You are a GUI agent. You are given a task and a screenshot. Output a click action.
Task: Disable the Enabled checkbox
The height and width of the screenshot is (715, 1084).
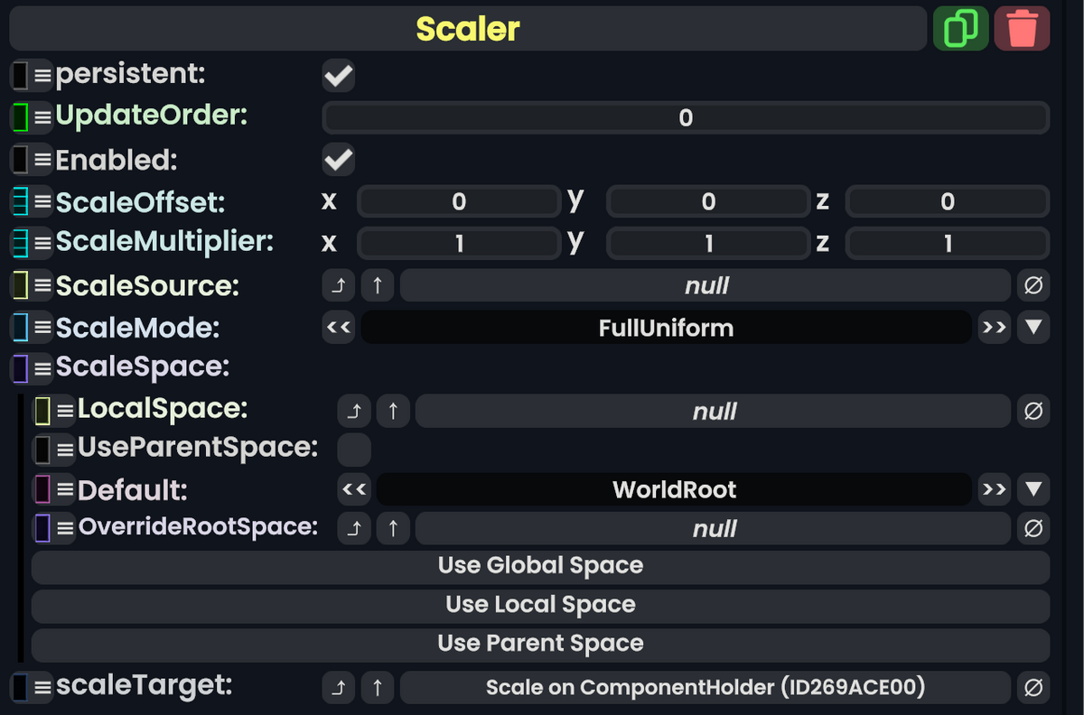tap(338, 160)
